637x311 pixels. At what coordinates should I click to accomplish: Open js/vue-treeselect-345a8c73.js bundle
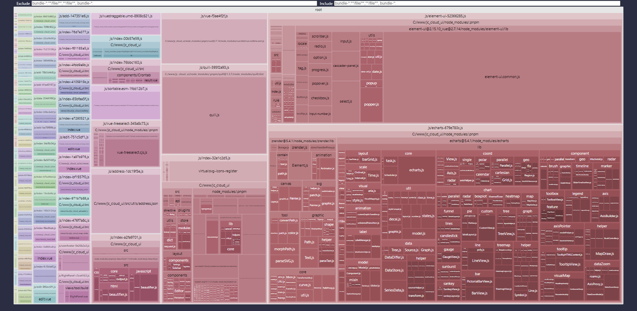pos(126,123)
